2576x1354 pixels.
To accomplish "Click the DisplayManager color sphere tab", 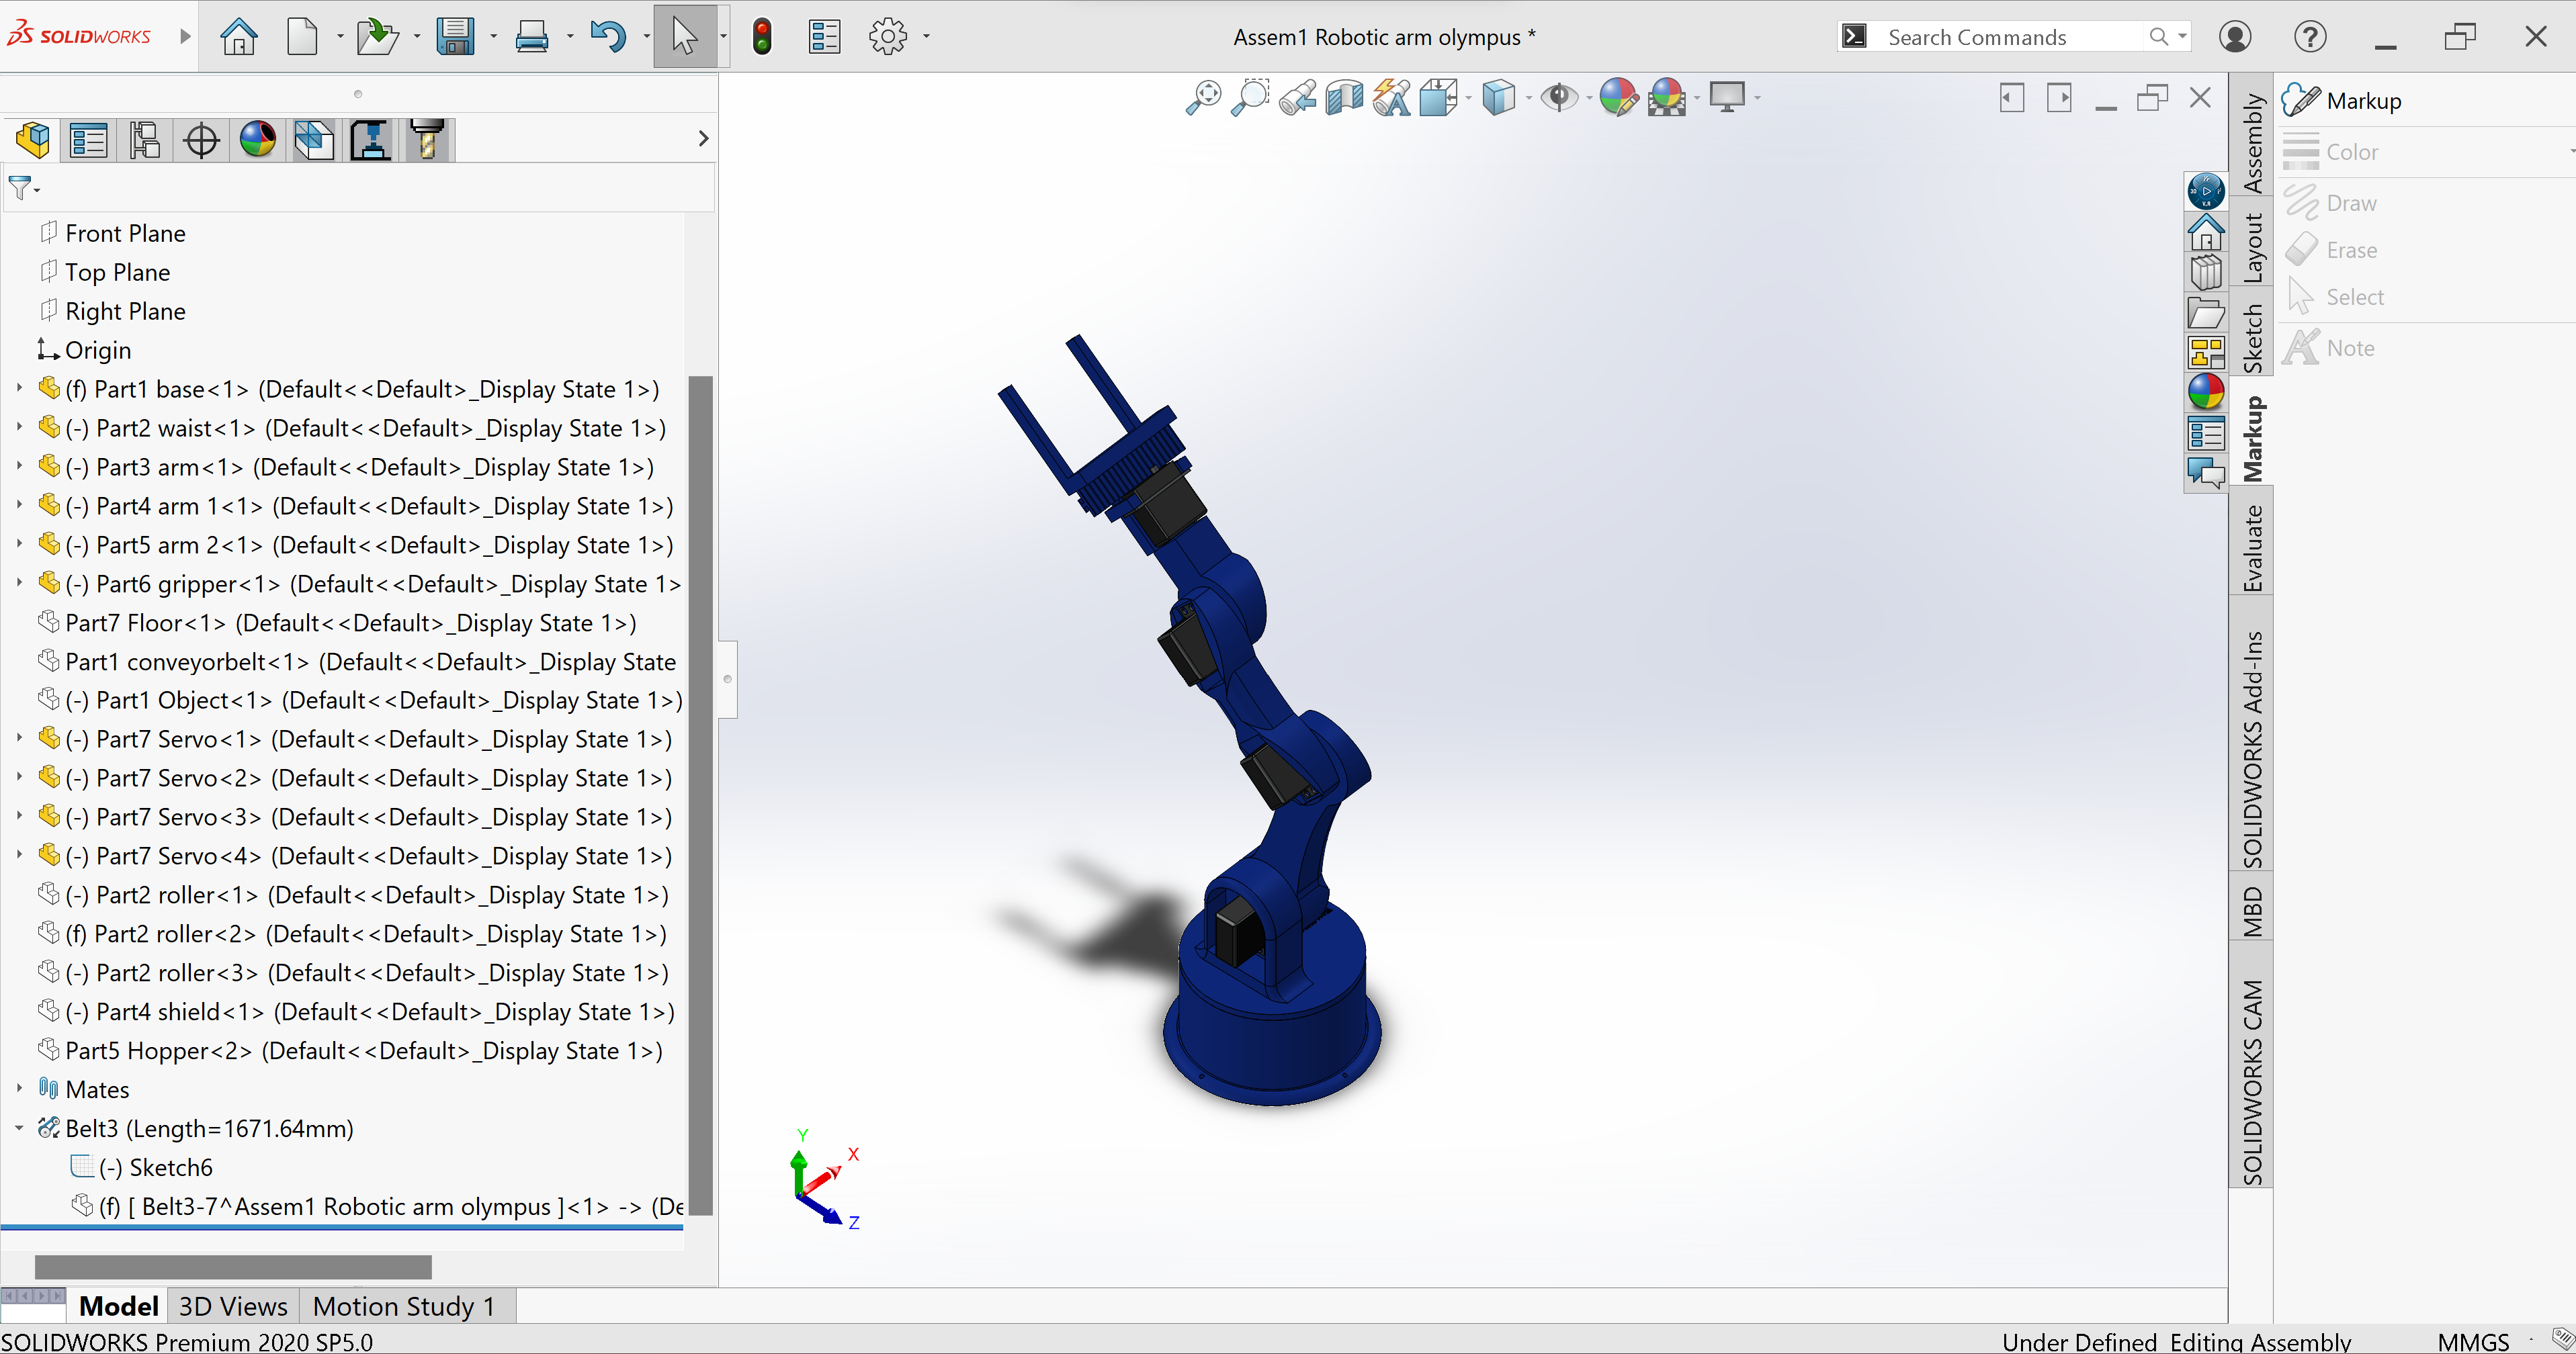I will 258,140.
